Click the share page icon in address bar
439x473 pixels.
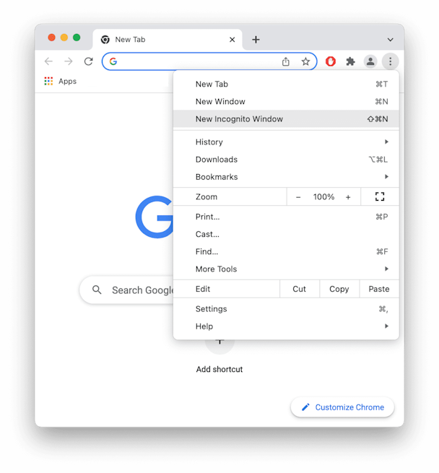(x=286, y=61)
